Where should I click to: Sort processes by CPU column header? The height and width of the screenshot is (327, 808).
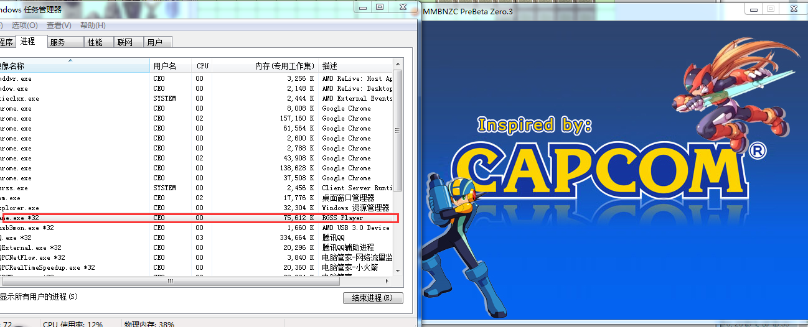coord(202,66)
